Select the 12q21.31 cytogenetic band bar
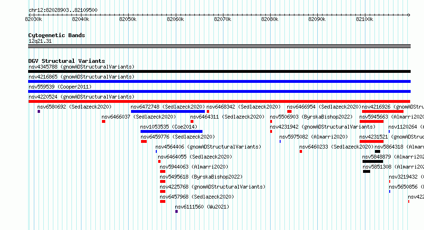The image size is (424, 230). [219, 46]
